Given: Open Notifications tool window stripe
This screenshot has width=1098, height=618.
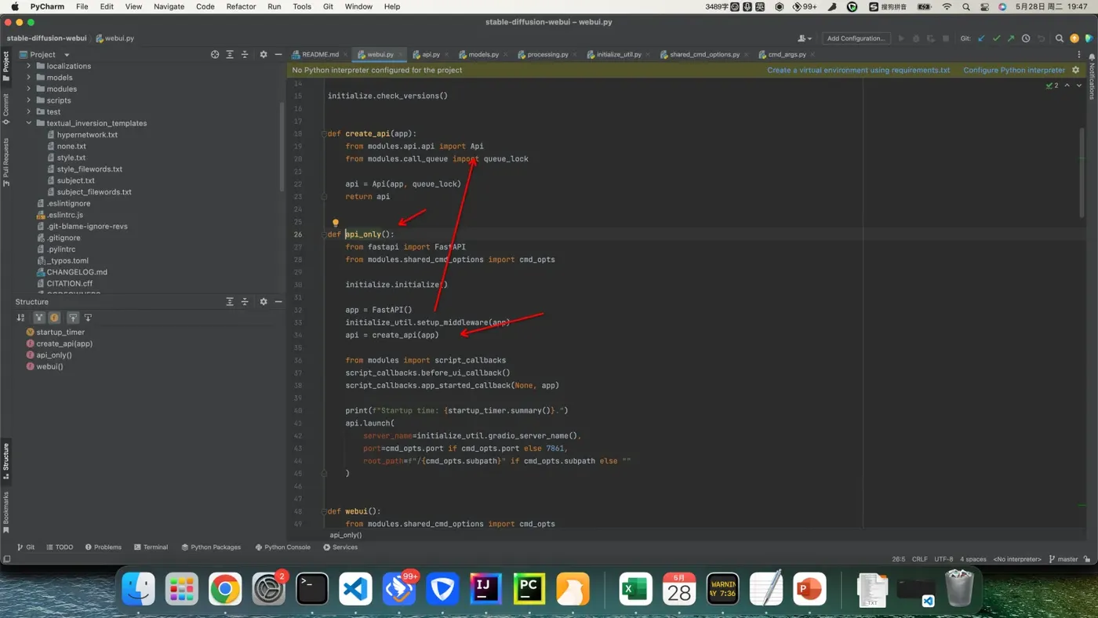Looking at the screenshot, I should coord(1091,77).
